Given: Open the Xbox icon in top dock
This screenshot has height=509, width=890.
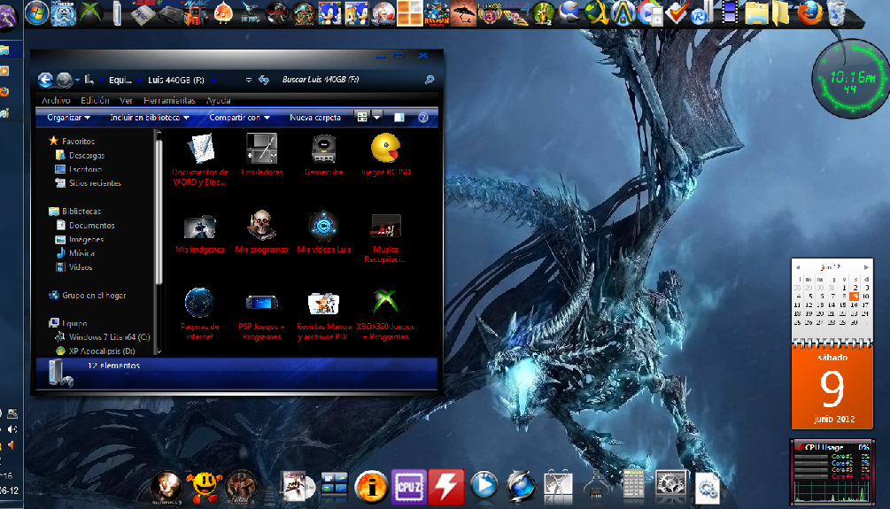Looking at the screenshot, I should tap(91, 13).
